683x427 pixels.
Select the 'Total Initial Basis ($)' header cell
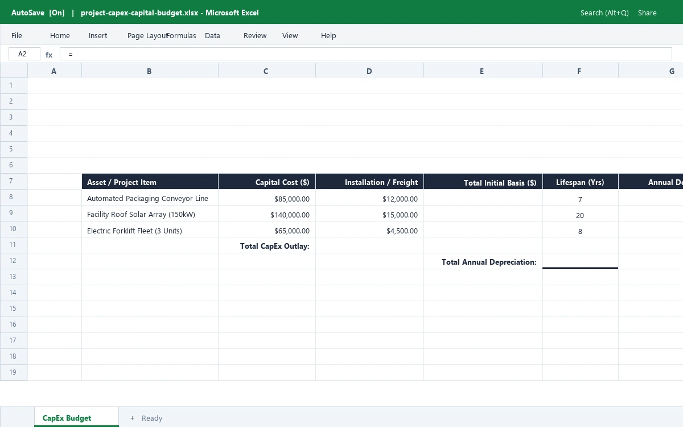point(483,182)
